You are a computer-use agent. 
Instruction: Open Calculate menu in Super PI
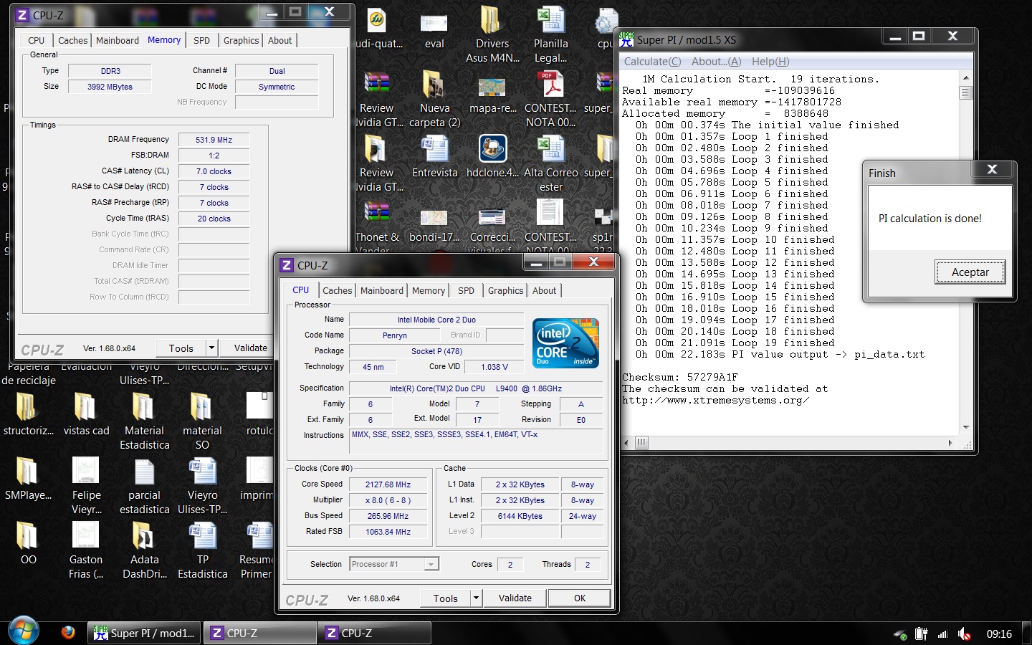(x=652, y=62)
